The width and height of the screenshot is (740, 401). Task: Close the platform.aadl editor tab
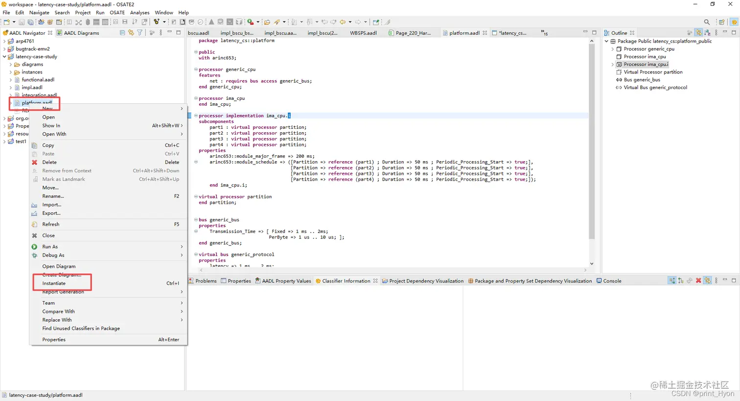coord(485,33)
